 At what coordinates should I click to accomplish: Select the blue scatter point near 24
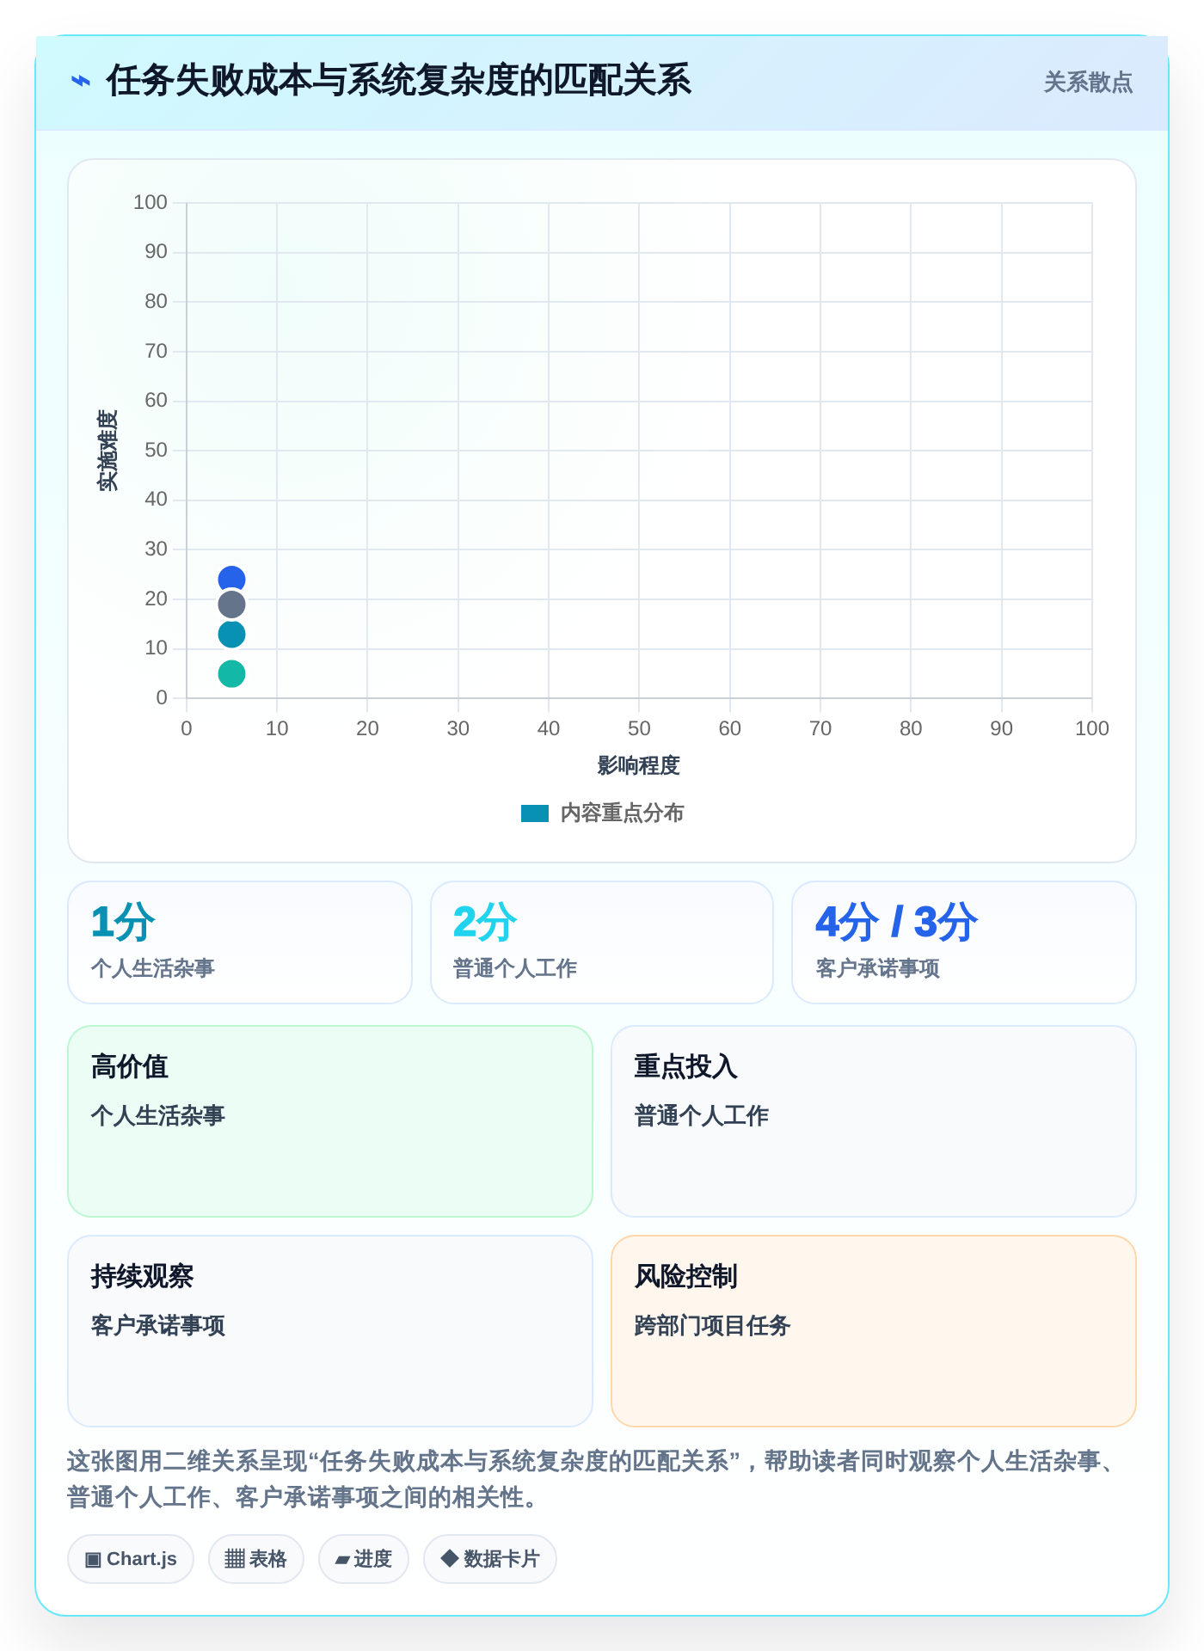click(231, 580)
